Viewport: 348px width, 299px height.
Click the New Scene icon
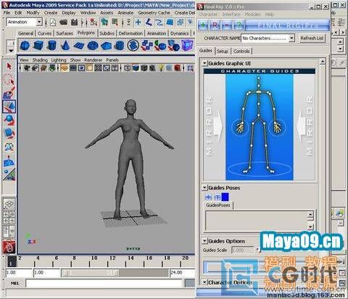53,22
